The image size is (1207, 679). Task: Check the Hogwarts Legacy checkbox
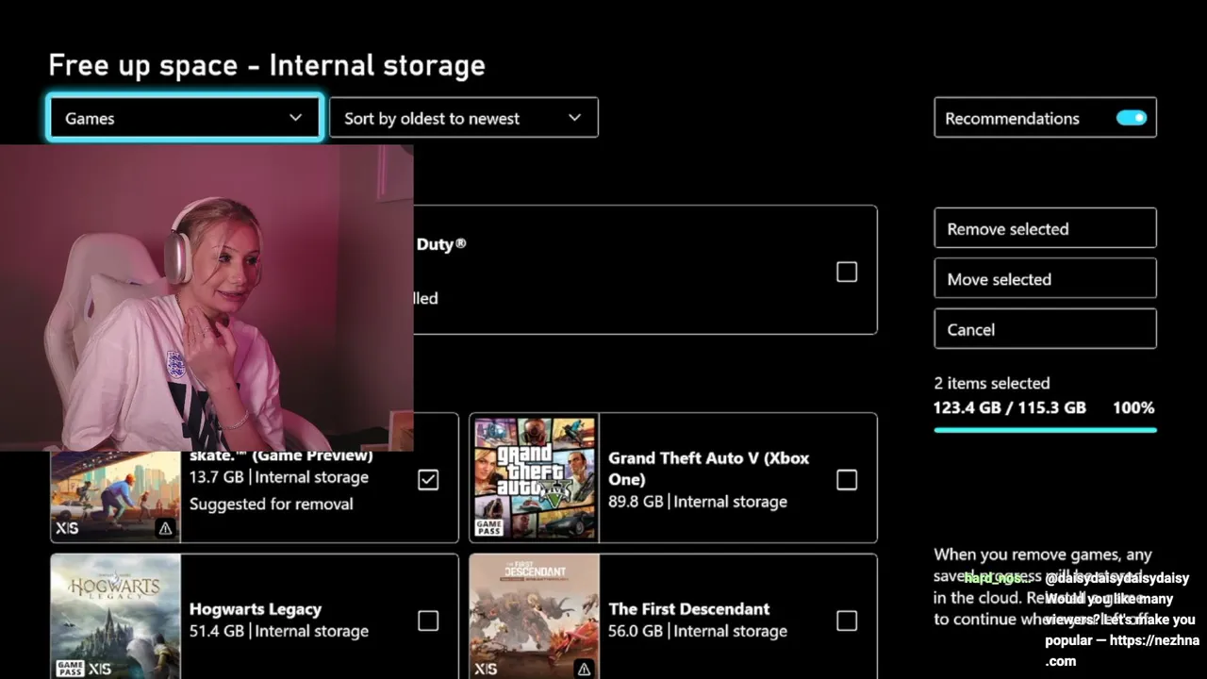pyautogui.click(x=428, y=621)
